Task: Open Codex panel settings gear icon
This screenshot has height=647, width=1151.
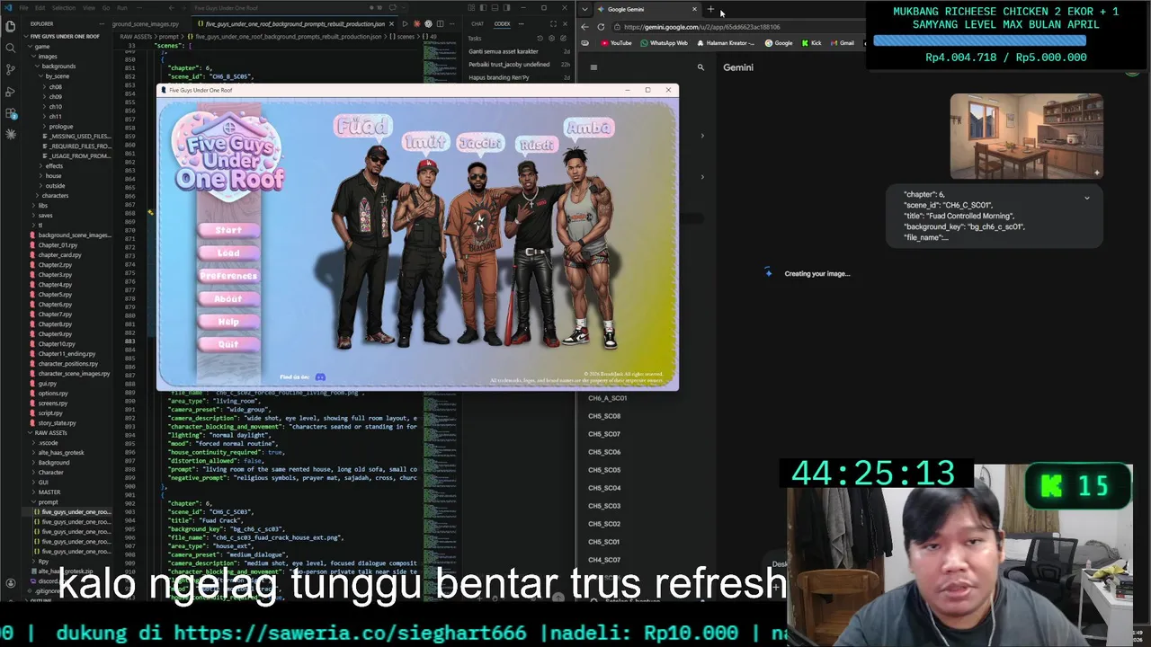Action: (551, 39)
